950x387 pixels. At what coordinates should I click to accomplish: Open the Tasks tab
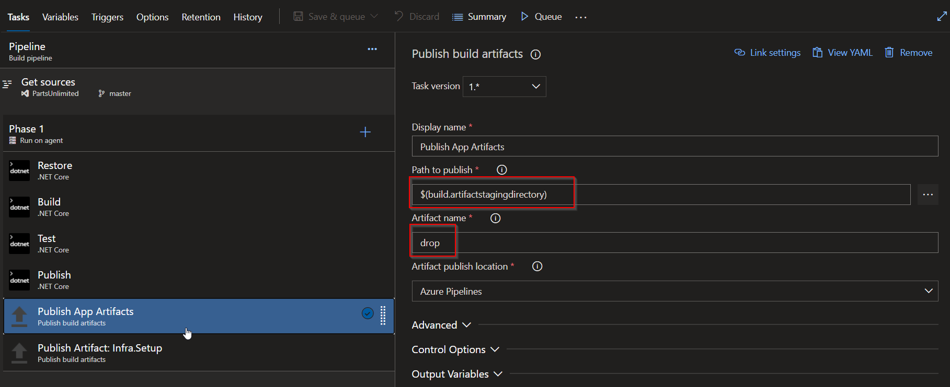[18, 17]
